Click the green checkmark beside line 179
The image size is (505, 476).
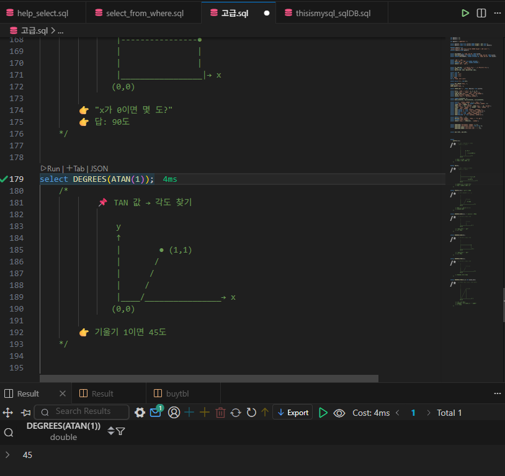tap(4, 179)
